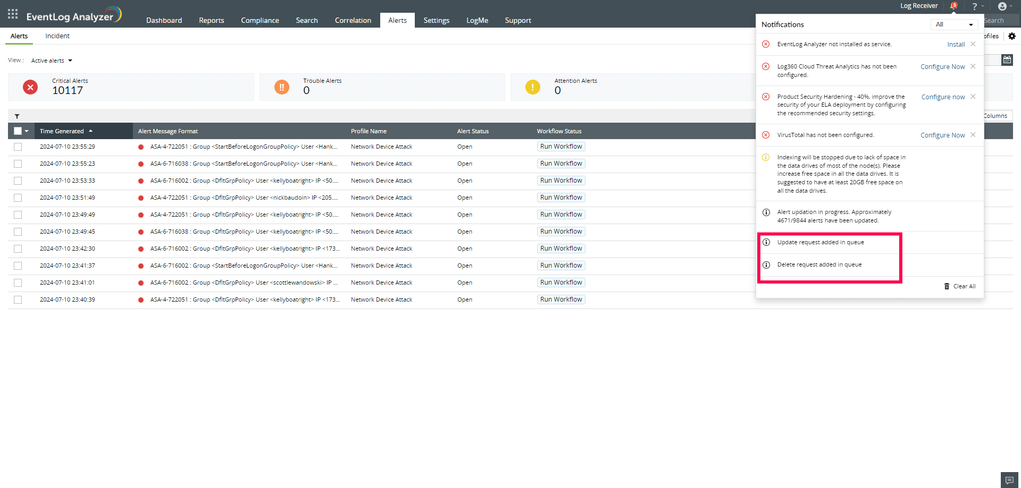Click Configure Now for VirusTotal

point(942,135)
